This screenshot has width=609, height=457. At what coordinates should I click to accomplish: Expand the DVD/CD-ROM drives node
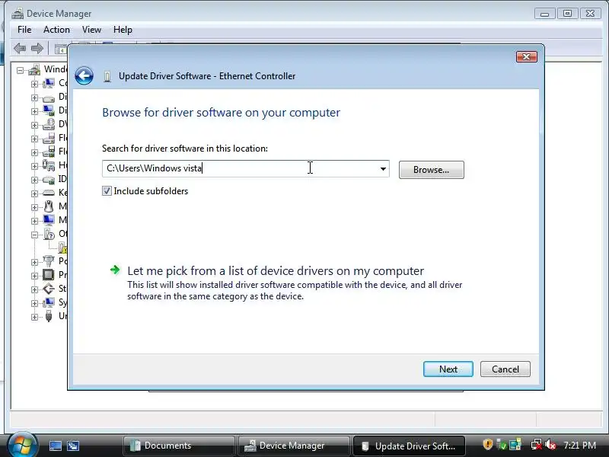coord(34,125)
